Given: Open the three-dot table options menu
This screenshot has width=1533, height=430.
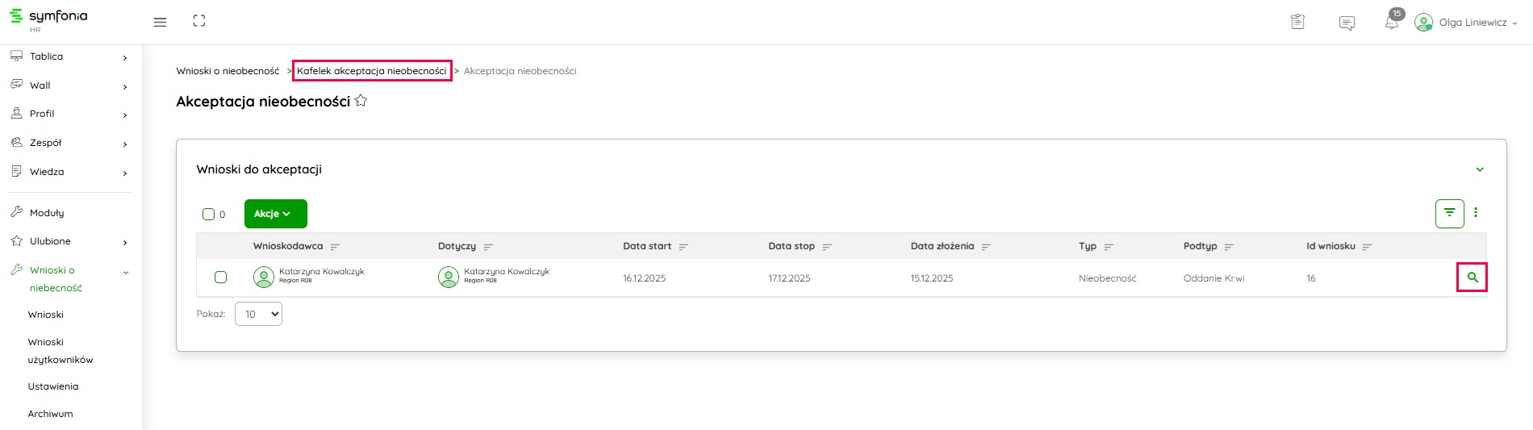Looking at the screenshot, I should [x=1476, y=212].
